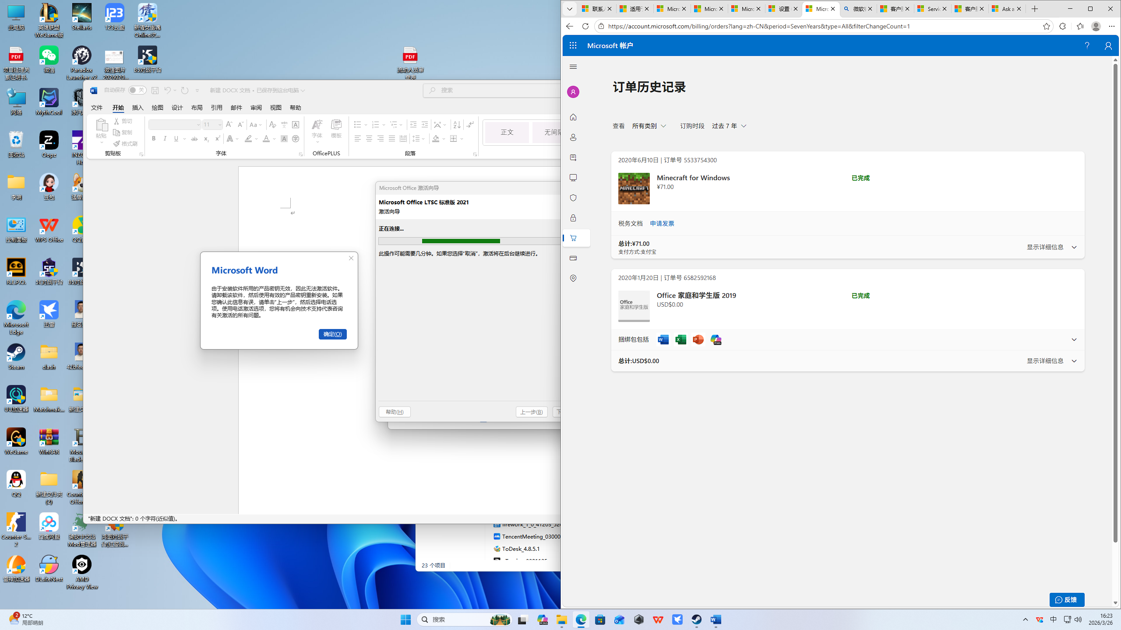Click the font color swatch in Word
Image resolution: width=1121 pixels, height=630 pixels.
click(x=266, y=139)
